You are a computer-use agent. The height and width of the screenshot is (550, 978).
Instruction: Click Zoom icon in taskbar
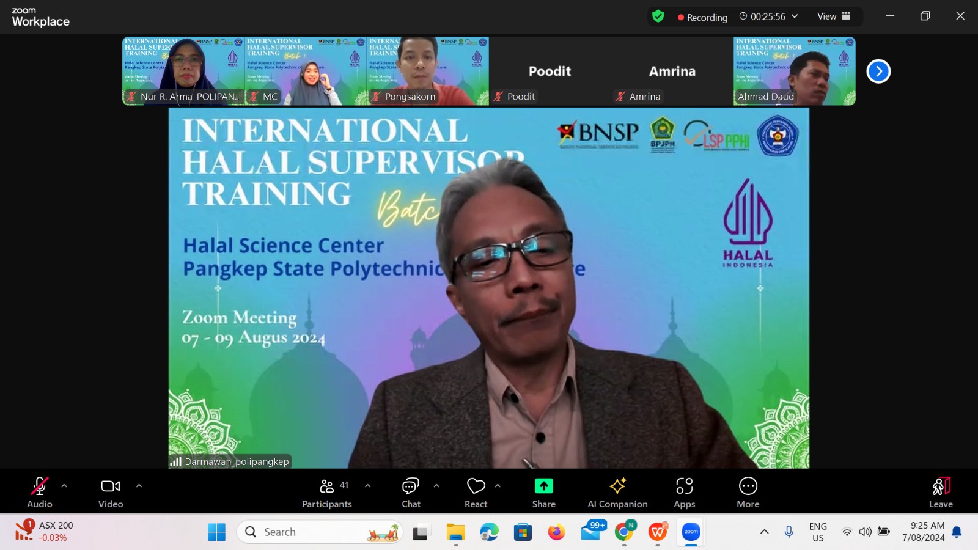tap(691, 532)
